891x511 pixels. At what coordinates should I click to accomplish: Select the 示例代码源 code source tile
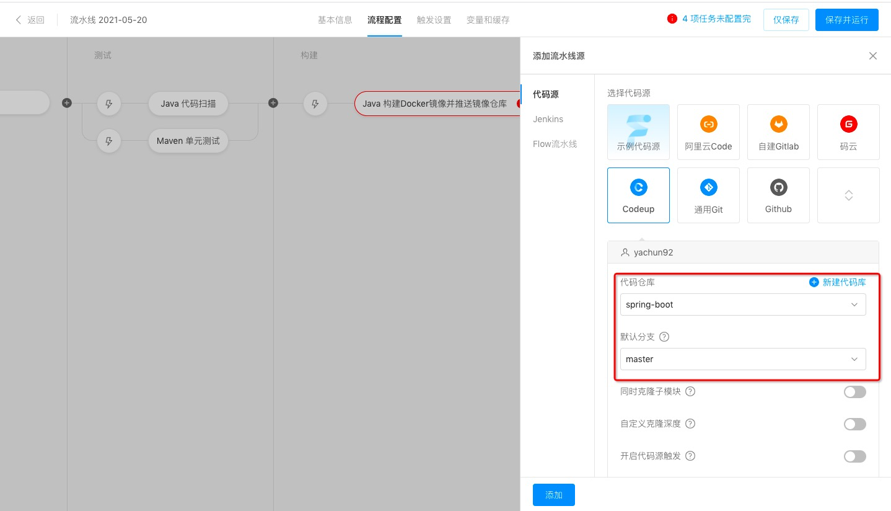638,132
